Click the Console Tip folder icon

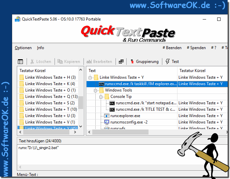(107, 97)
